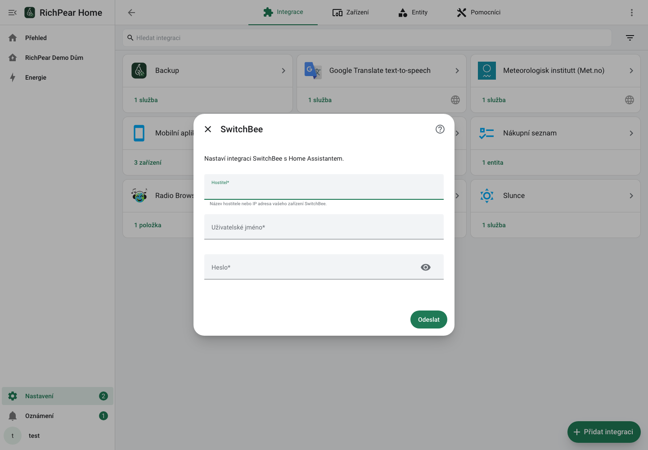Expand the Slunce integration chevron

[x=631, y=196]
